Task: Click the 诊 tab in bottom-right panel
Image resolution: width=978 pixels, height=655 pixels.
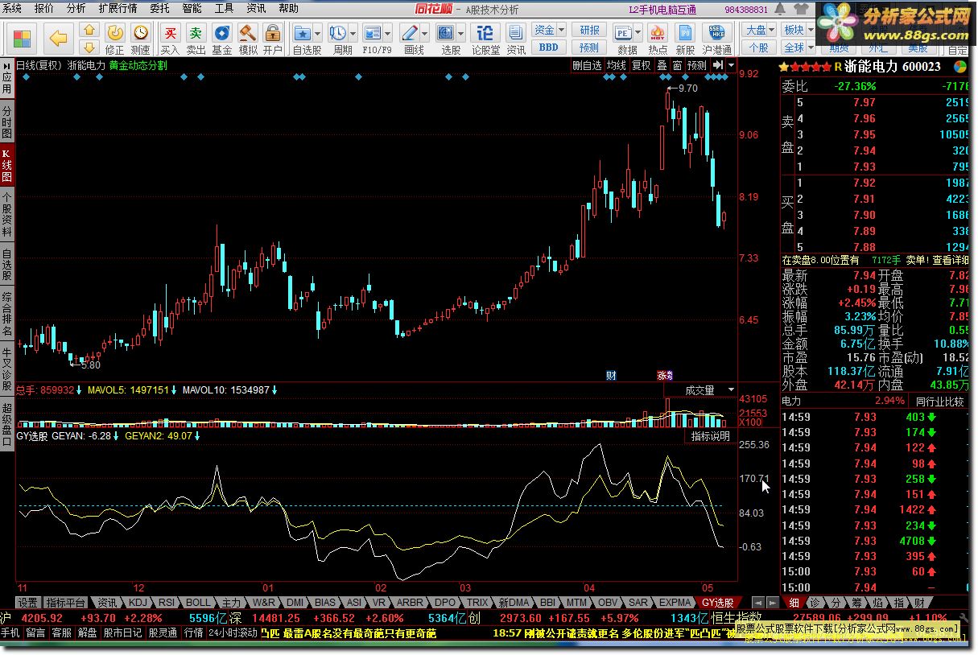Action: (815, 603)
